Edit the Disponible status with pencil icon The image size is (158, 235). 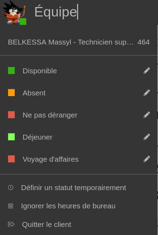[x=147, y=70]
